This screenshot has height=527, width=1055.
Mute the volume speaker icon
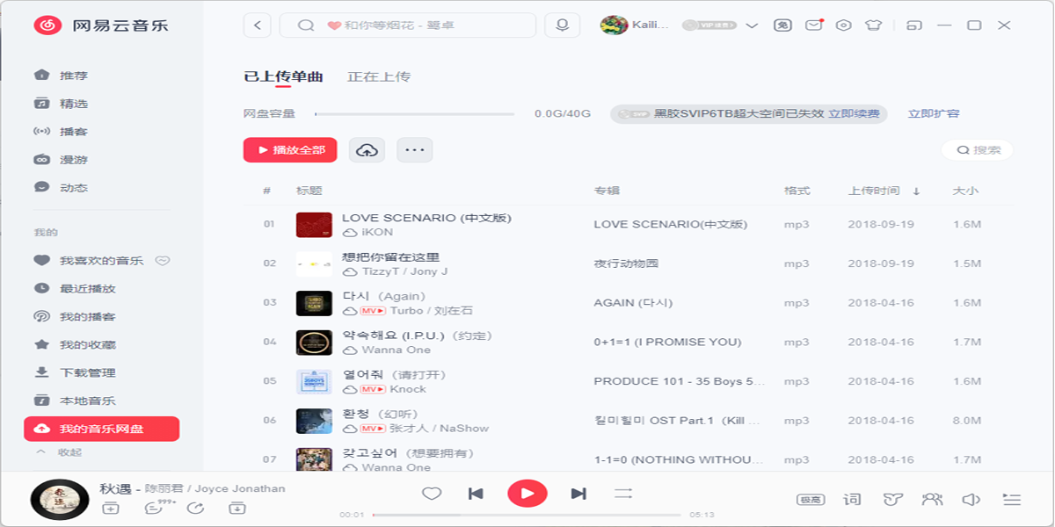(x=971, y=499)
